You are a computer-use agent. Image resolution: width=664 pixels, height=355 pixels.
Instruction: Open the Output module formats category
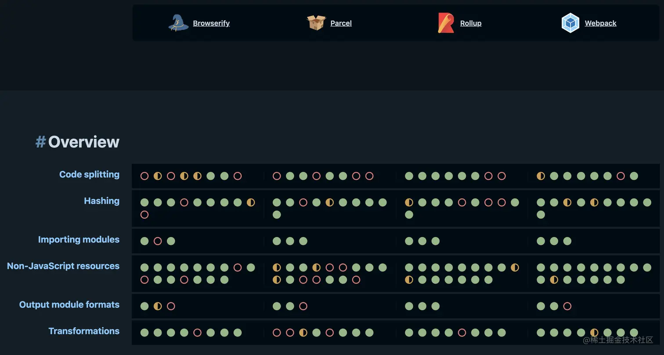69,304
